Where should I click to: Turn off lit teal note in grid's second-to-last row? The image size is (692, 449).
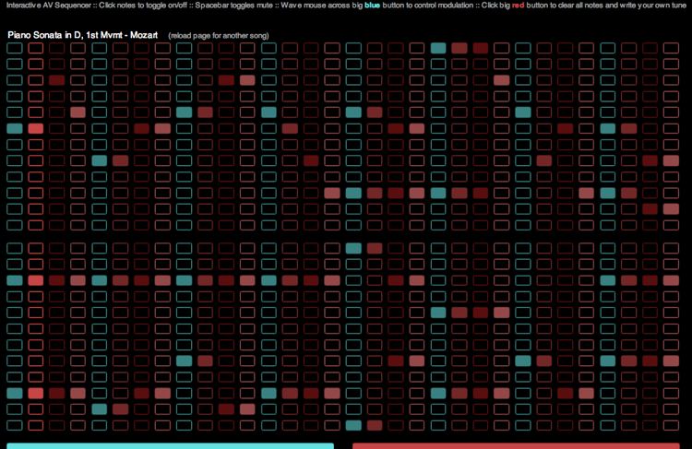[x=100, y=408]
